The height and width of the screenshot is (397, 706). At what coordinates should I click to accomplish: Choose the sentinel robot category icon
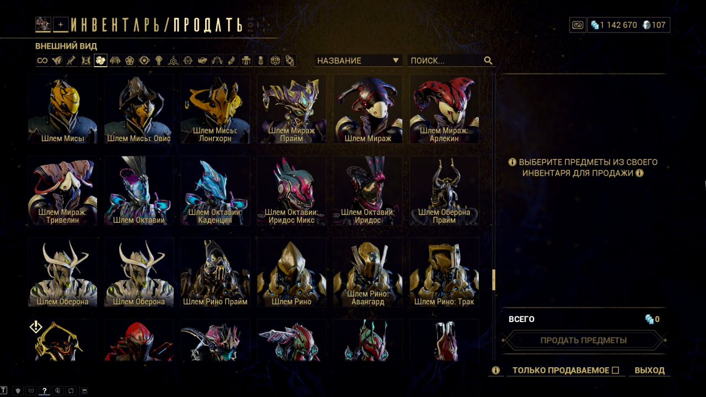coord(115,61)
